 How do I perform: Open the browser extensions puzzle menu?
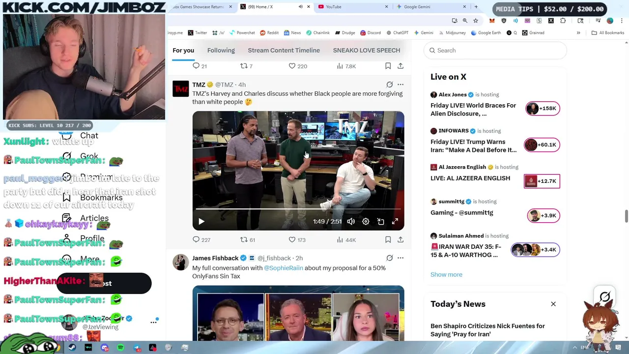pos(563,21)
